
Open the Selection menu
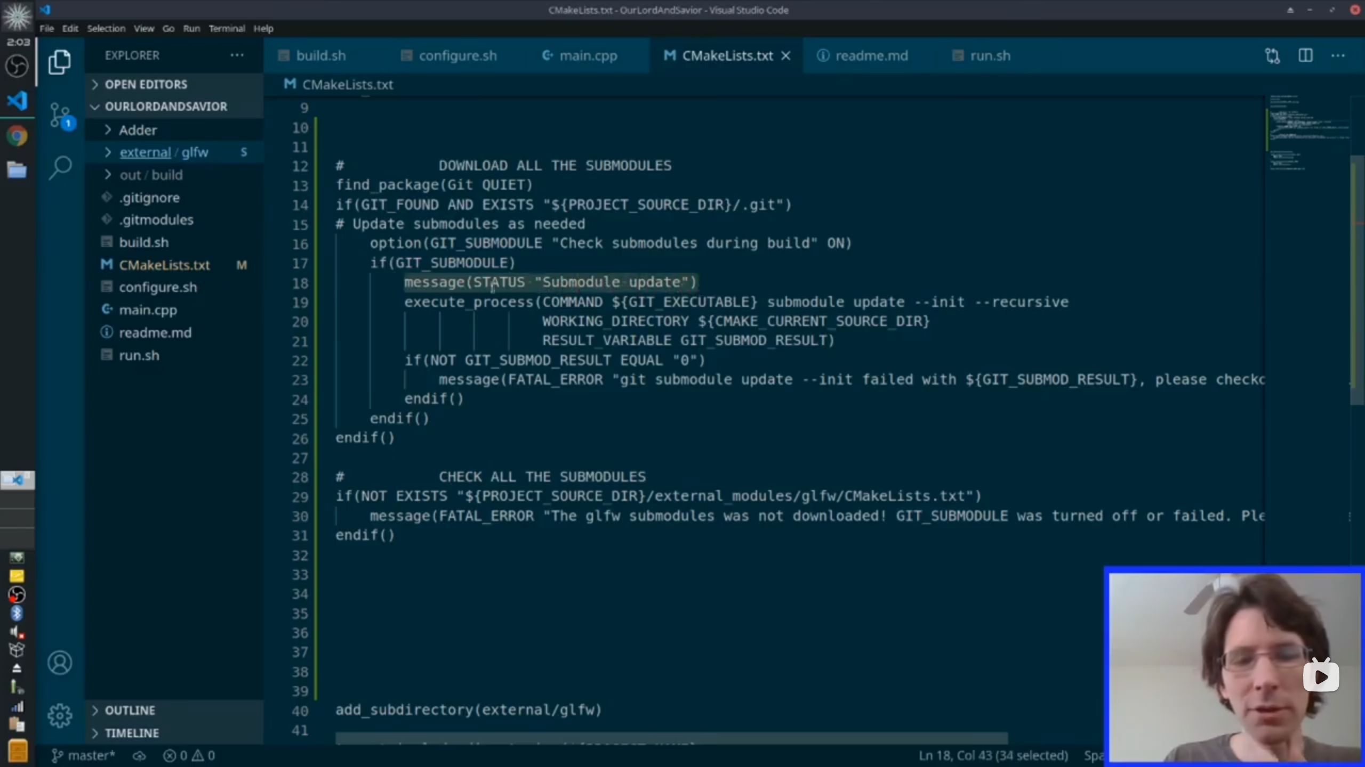(x=106, y=28)
